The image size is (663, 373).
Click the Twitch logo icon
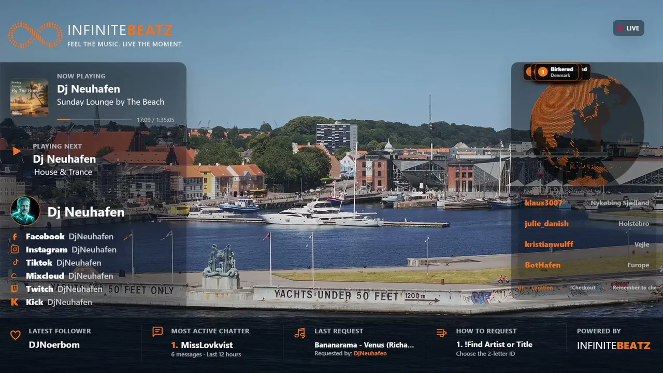pos(15,289)
